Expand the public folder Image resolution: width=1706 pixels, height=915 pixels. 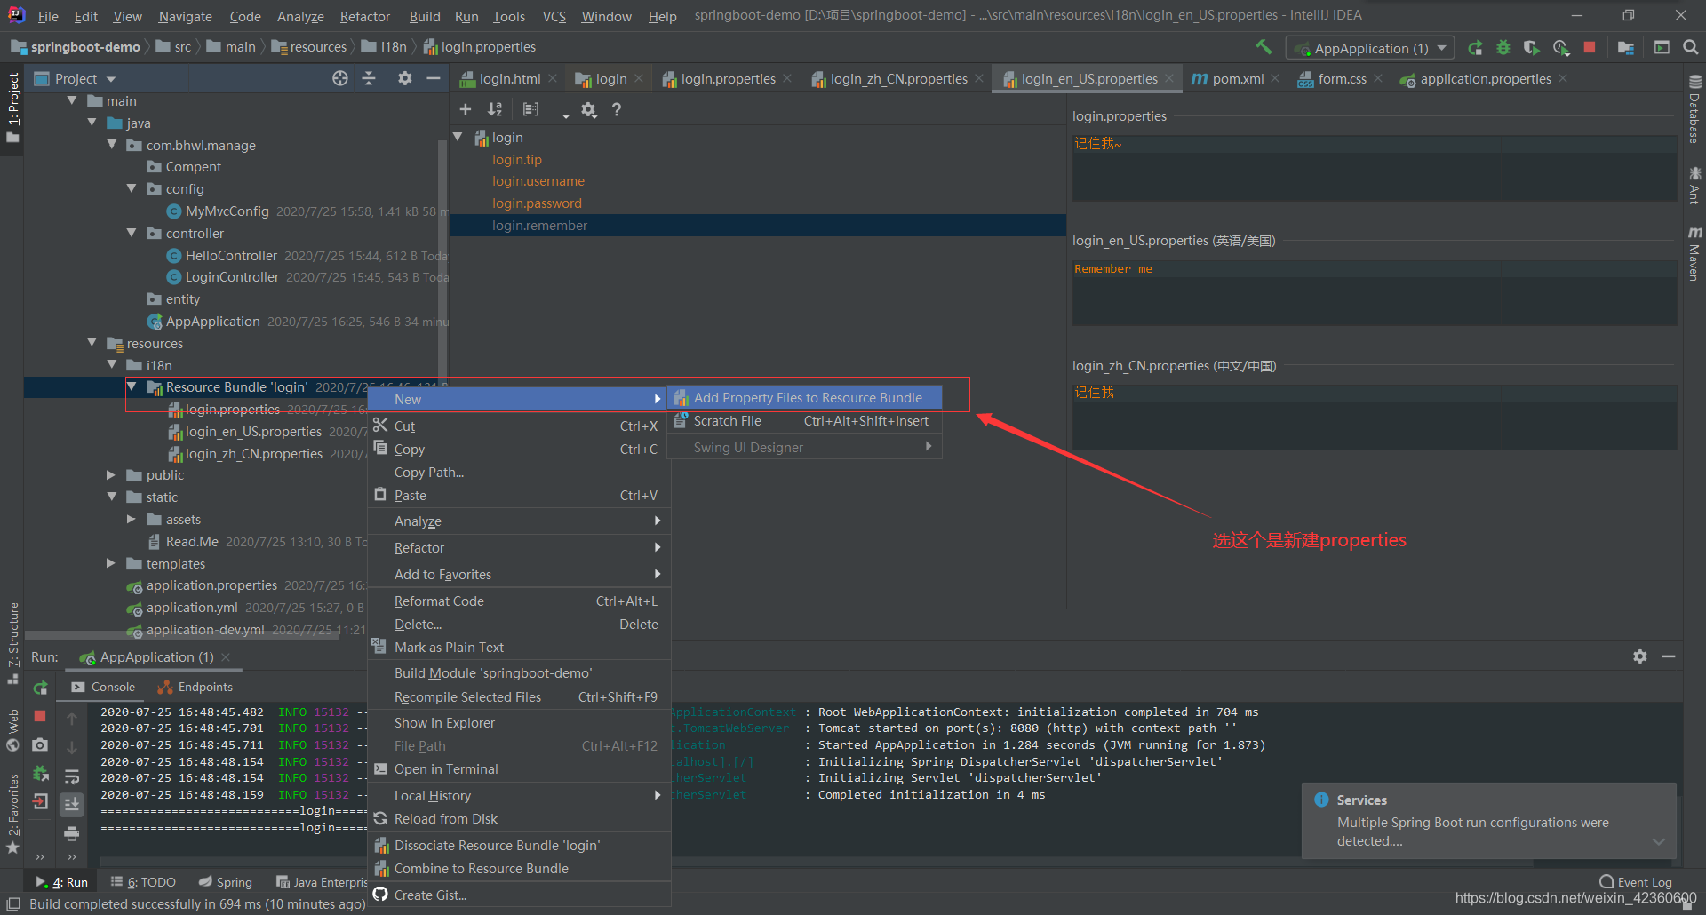pyautogui.click(x=111, y=475)
